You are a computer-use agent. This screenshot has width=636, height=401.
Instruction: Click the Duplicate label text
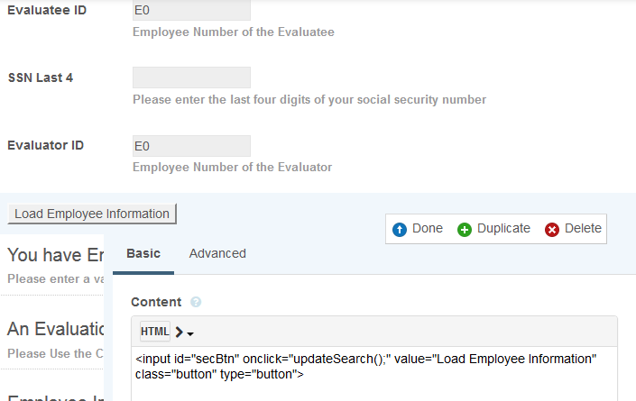tap(503, 229)
